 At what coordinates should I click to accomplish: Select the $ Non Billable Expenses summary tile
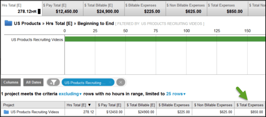(186, 8)
